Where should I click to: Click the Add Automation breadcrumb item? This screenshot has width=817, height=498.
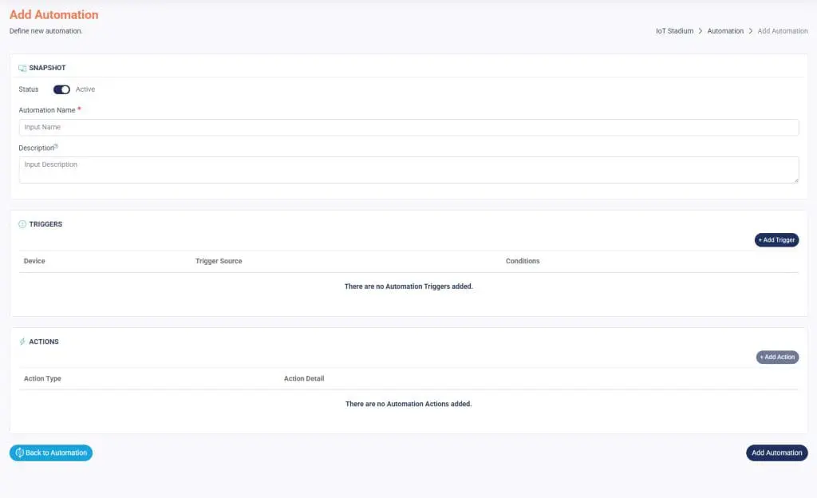point(783,31)
